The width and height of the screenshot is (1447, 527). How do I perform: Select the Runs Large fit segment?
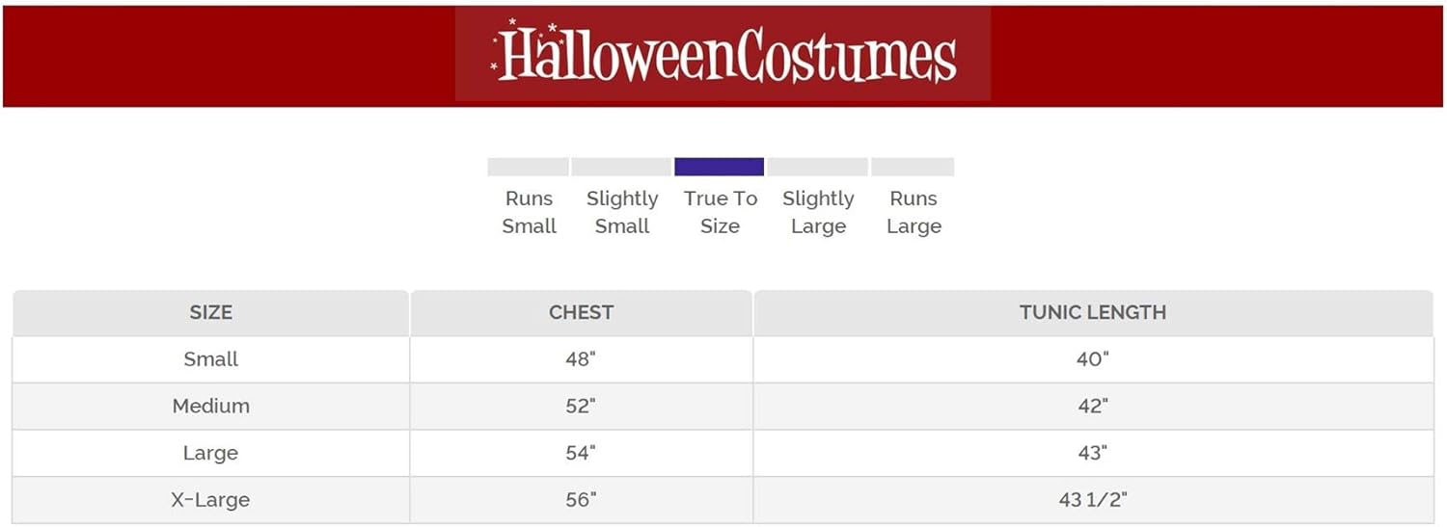click(913, 167)
